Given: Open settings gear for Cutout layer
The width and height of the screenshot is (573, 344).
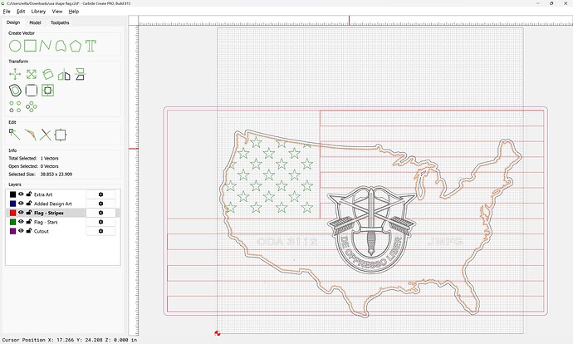Looking at the screenshot, I should pyautogui.click(x=100, y=231).
